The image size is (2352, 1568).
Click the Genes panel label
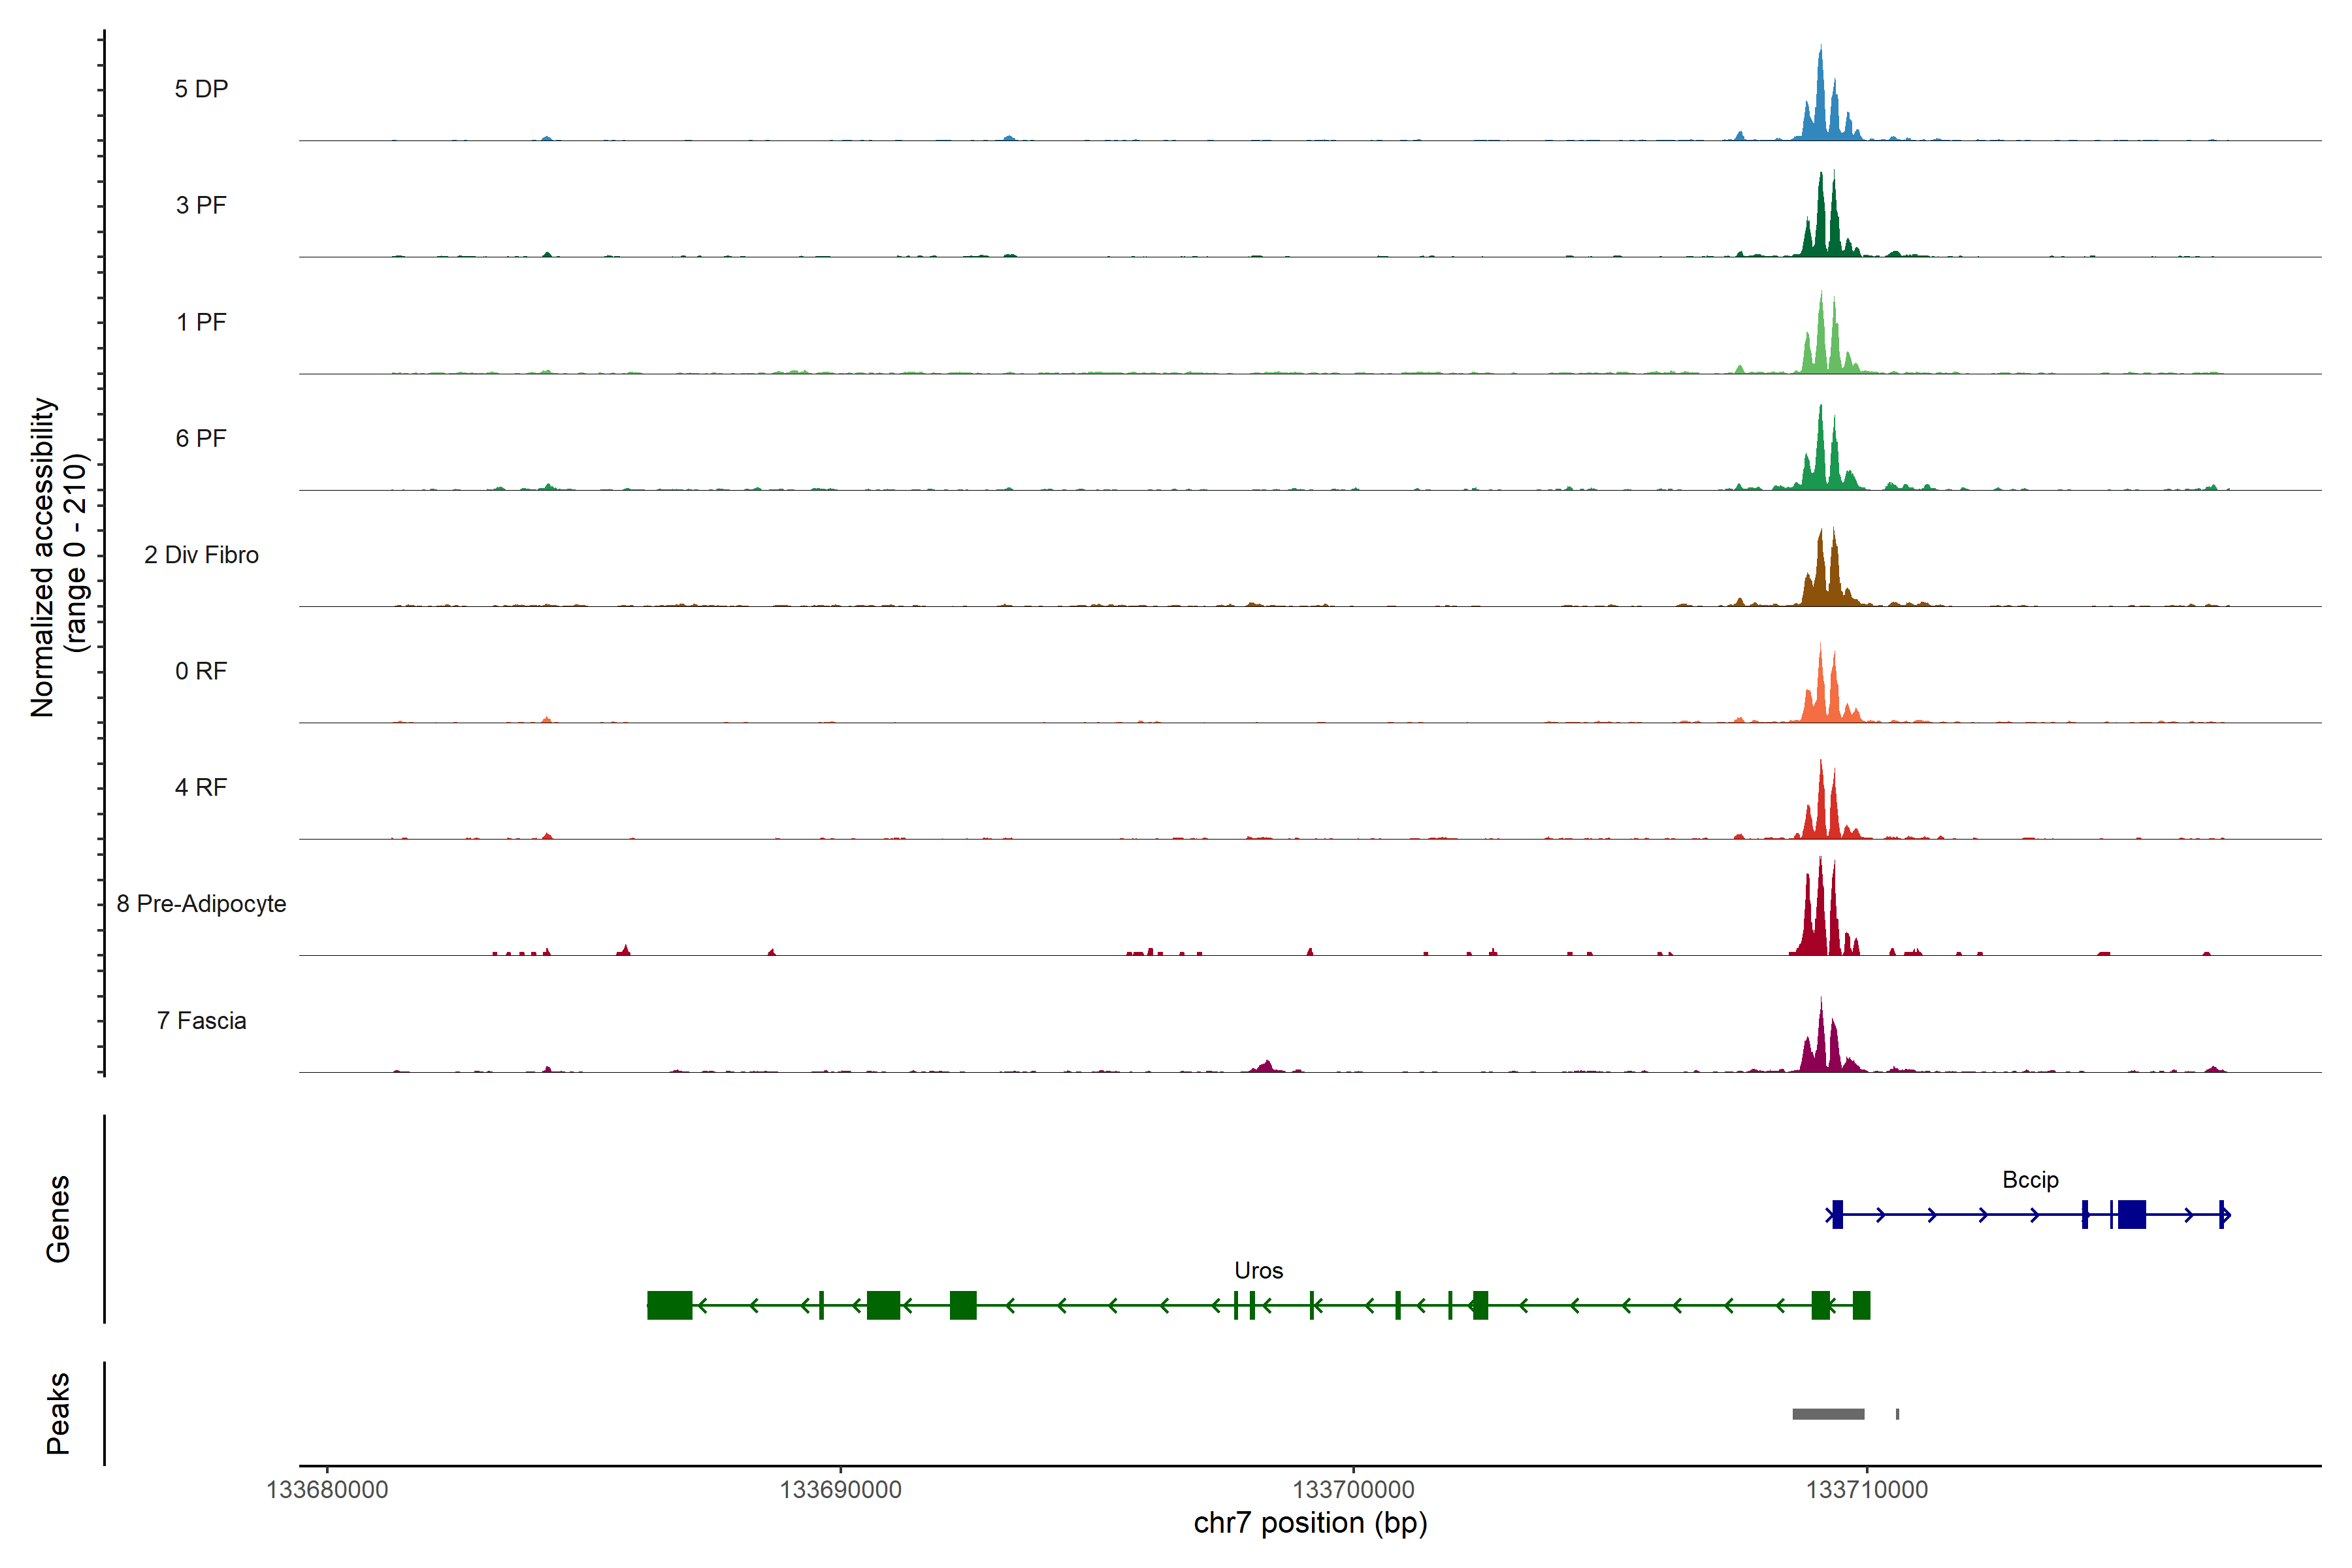(x=58, y=1219)
